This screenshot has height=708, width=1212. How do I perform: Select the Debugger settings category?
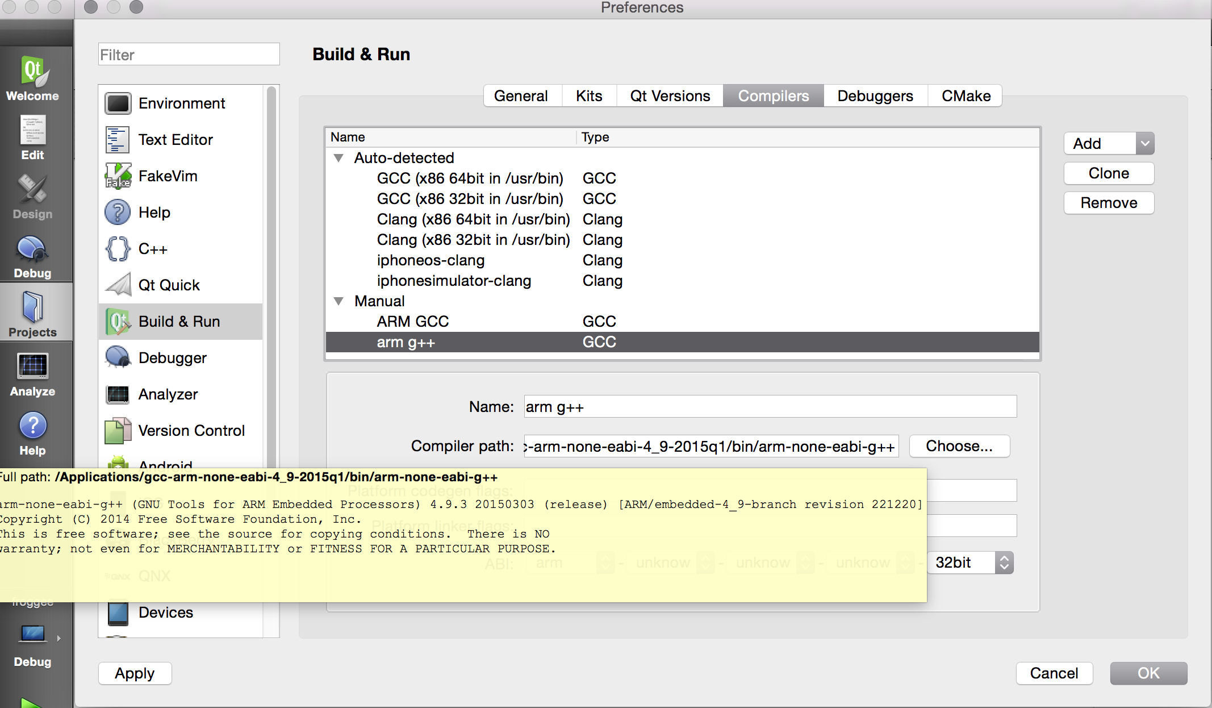click(181, 358)
